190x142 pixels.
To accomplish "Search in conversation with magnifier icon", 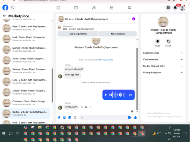I will click(x=168, y=41).
